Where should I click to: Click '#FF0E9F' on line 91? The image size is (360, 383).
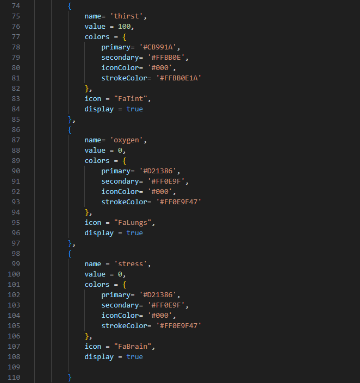pyautogui.click(x=166, y=181)
